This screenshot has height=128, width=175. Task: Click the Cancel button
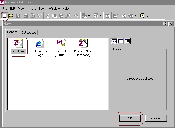pyautogui.click(x=156, y=118)
